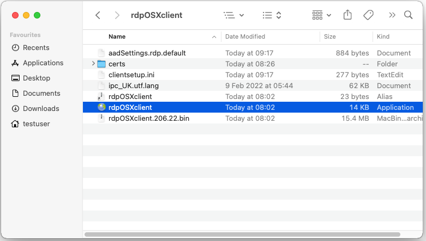Viewport: 426px width, 241px height.
Task: Sort files by Size column header
Action: point(330,36)
